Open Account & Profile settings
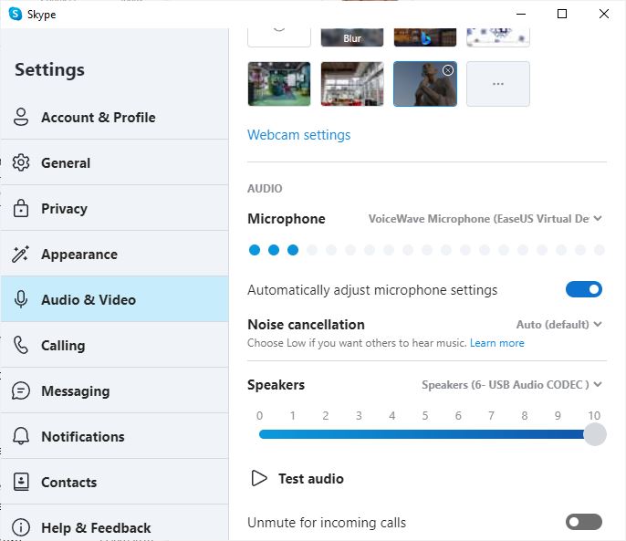 coord(115,117)
